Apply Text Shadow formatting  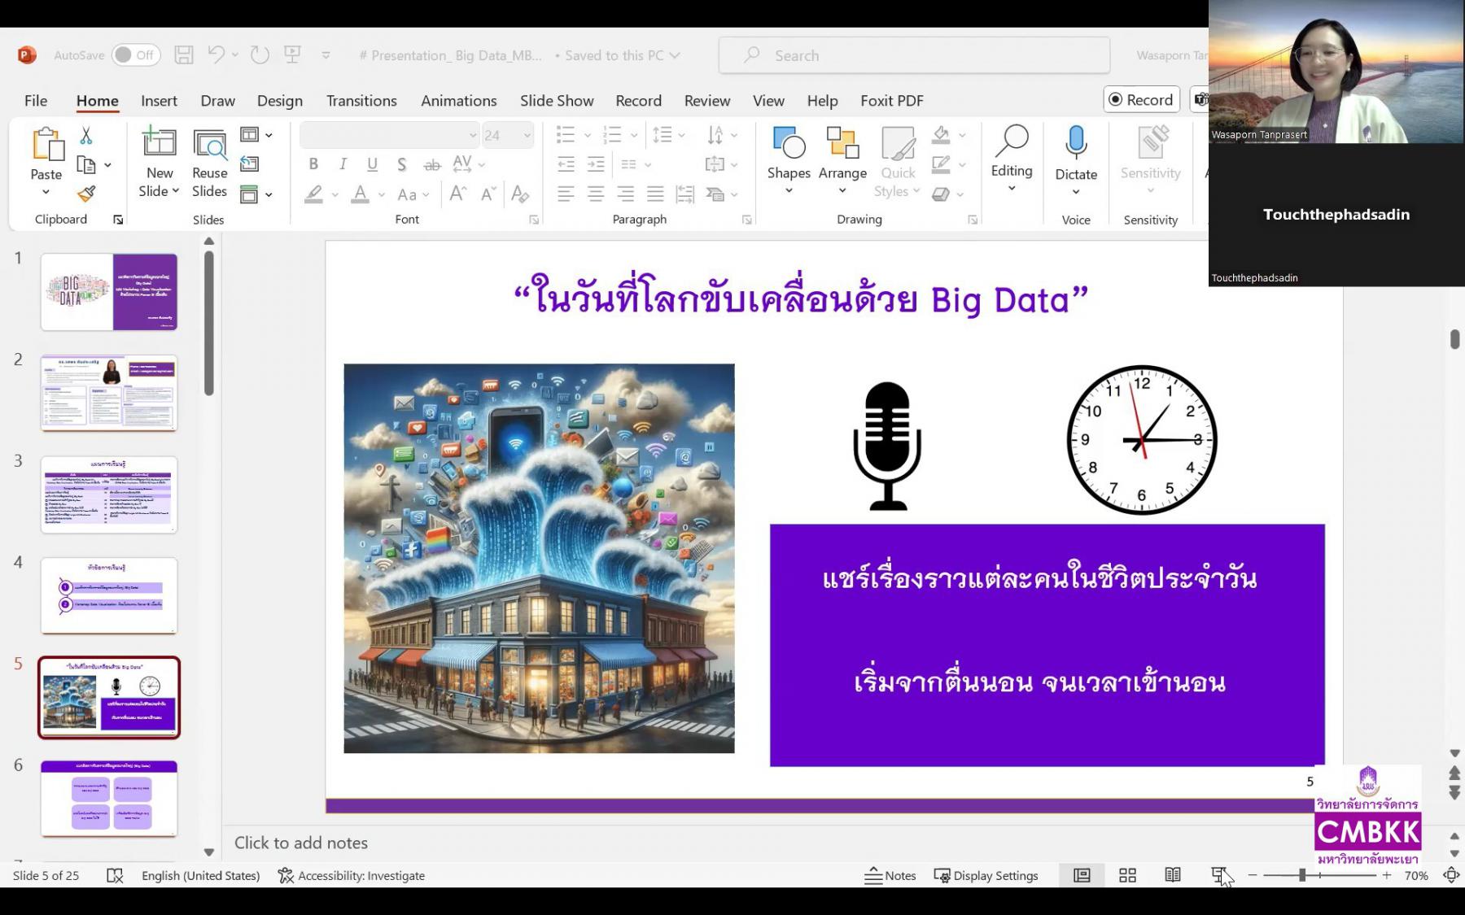(x=401, y=164)
